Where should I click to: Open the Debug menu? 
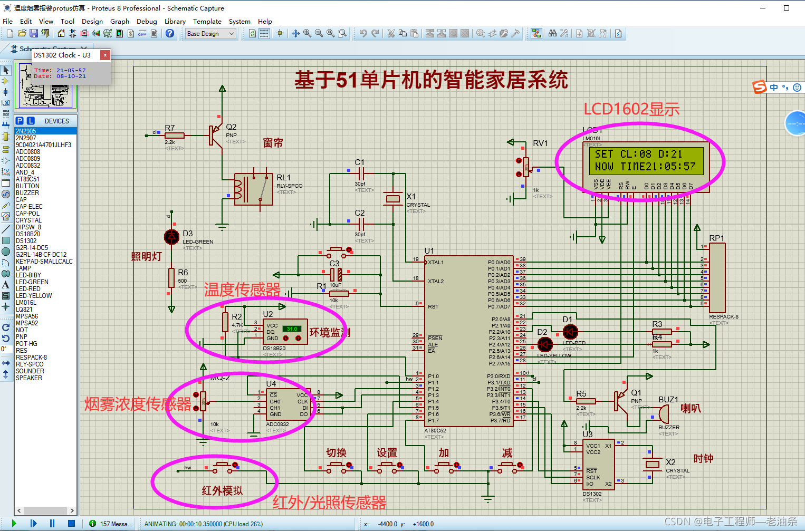(147, 21)
